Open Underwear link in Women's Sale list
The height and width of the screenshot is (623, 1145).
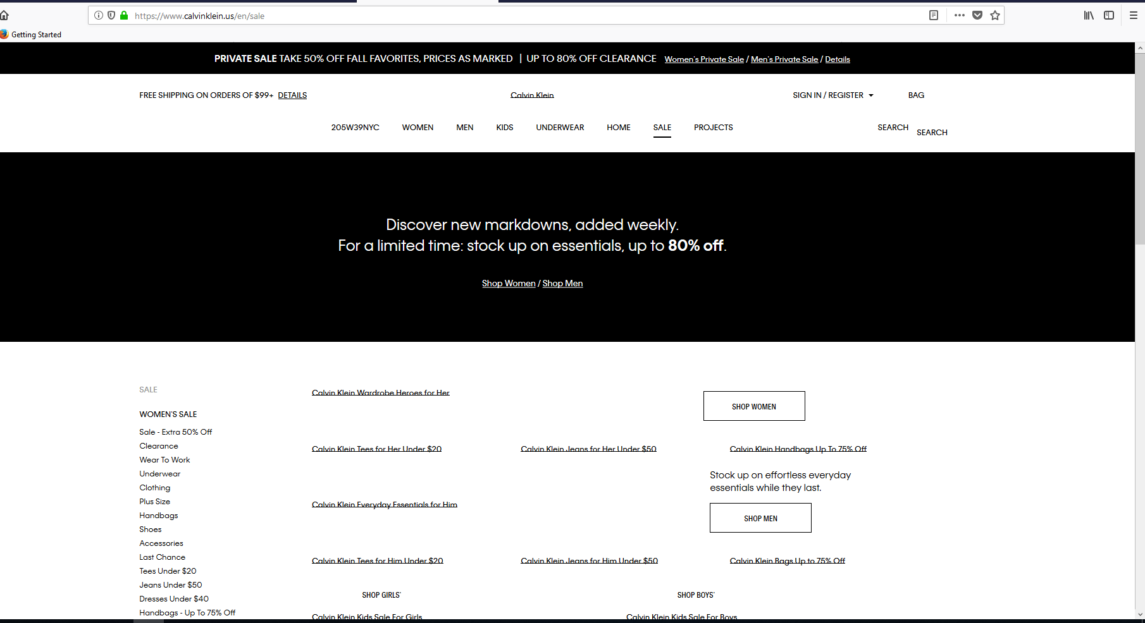(160, 474)
